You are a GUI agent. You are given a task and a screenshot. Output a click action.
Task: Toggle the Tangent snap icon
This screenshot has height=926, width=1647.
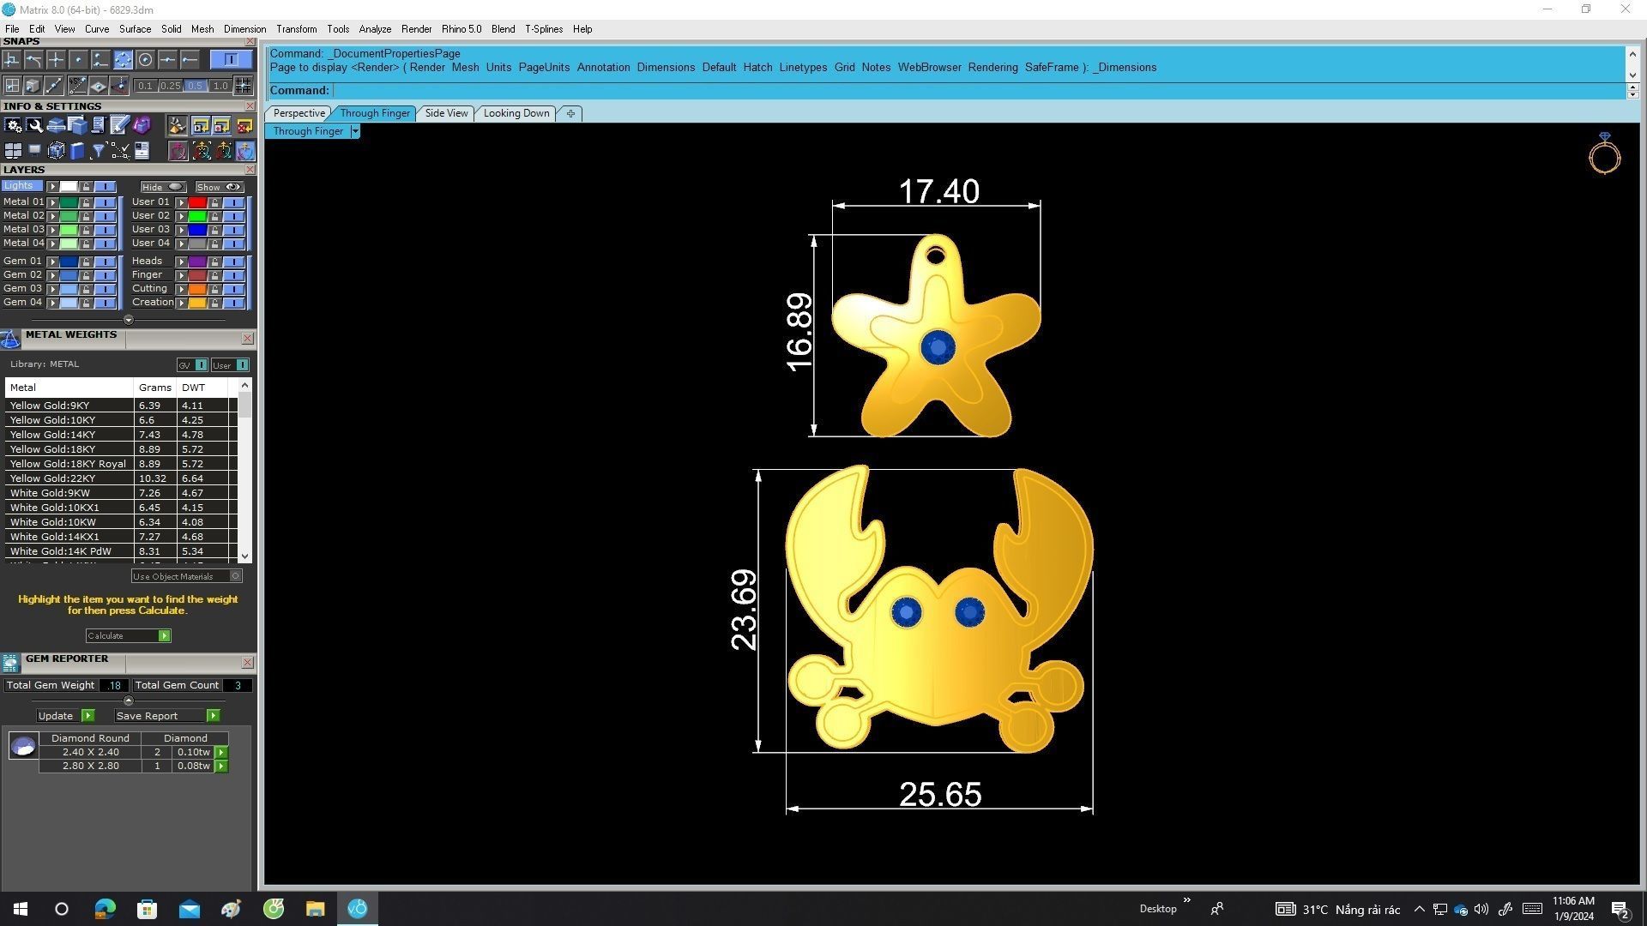pos(33,59)
